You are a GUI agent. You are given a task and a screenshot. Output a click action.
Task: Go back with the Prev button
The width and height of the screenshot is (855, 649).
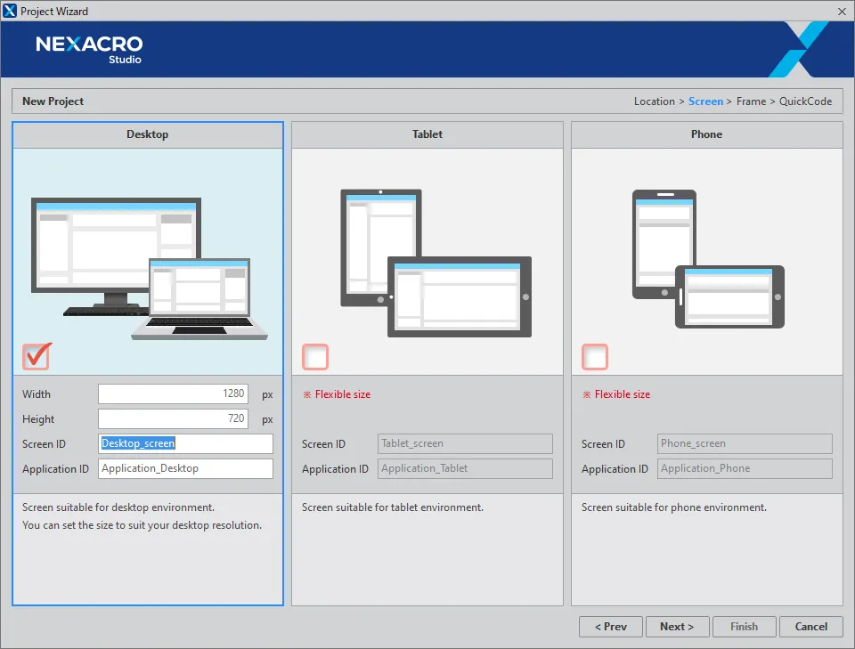pyautogui.click(x=611, y=627)
